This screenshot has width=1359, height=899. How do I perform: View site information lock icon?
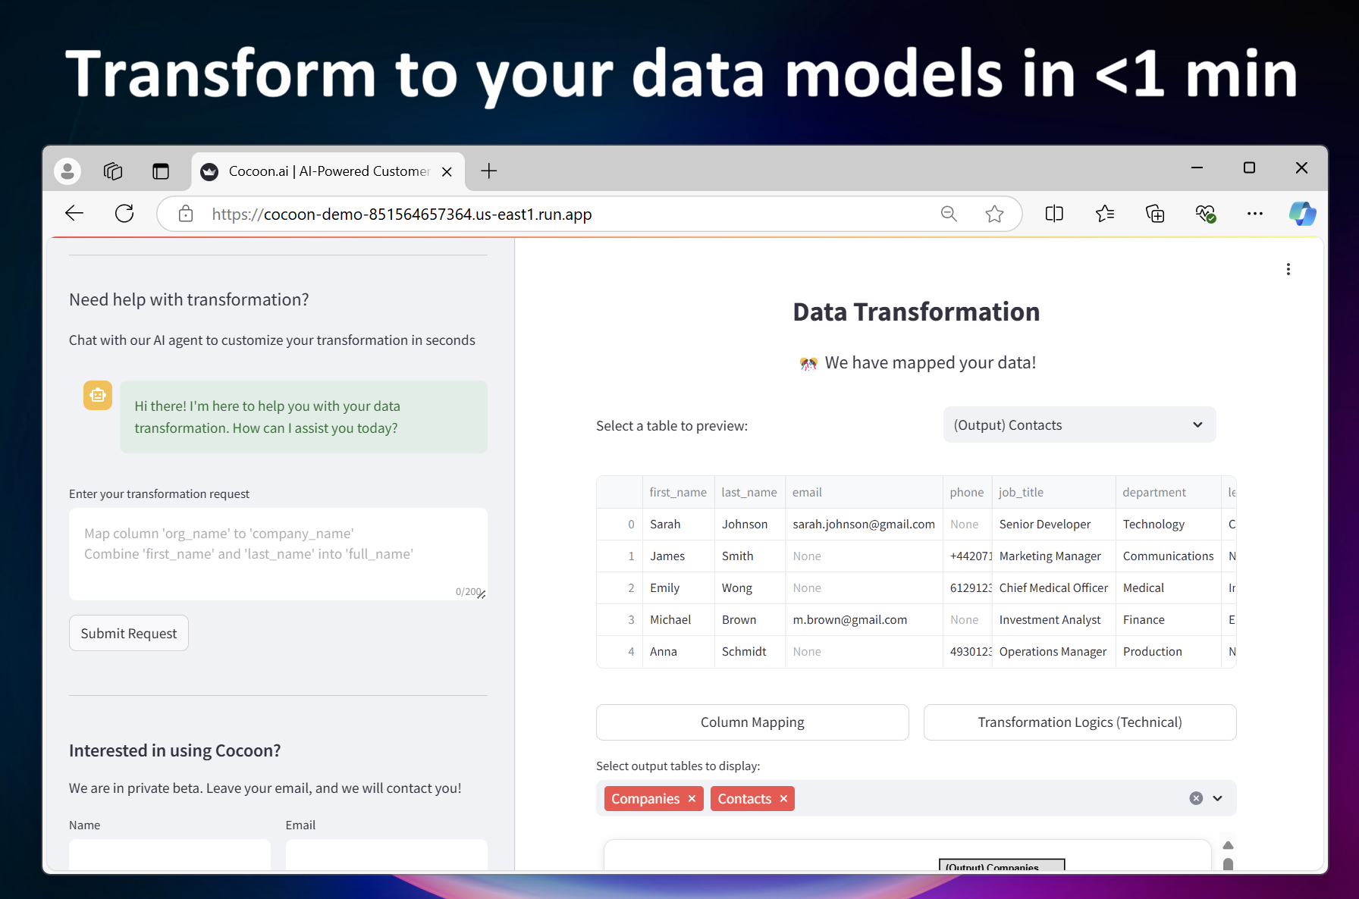point(186,214)
